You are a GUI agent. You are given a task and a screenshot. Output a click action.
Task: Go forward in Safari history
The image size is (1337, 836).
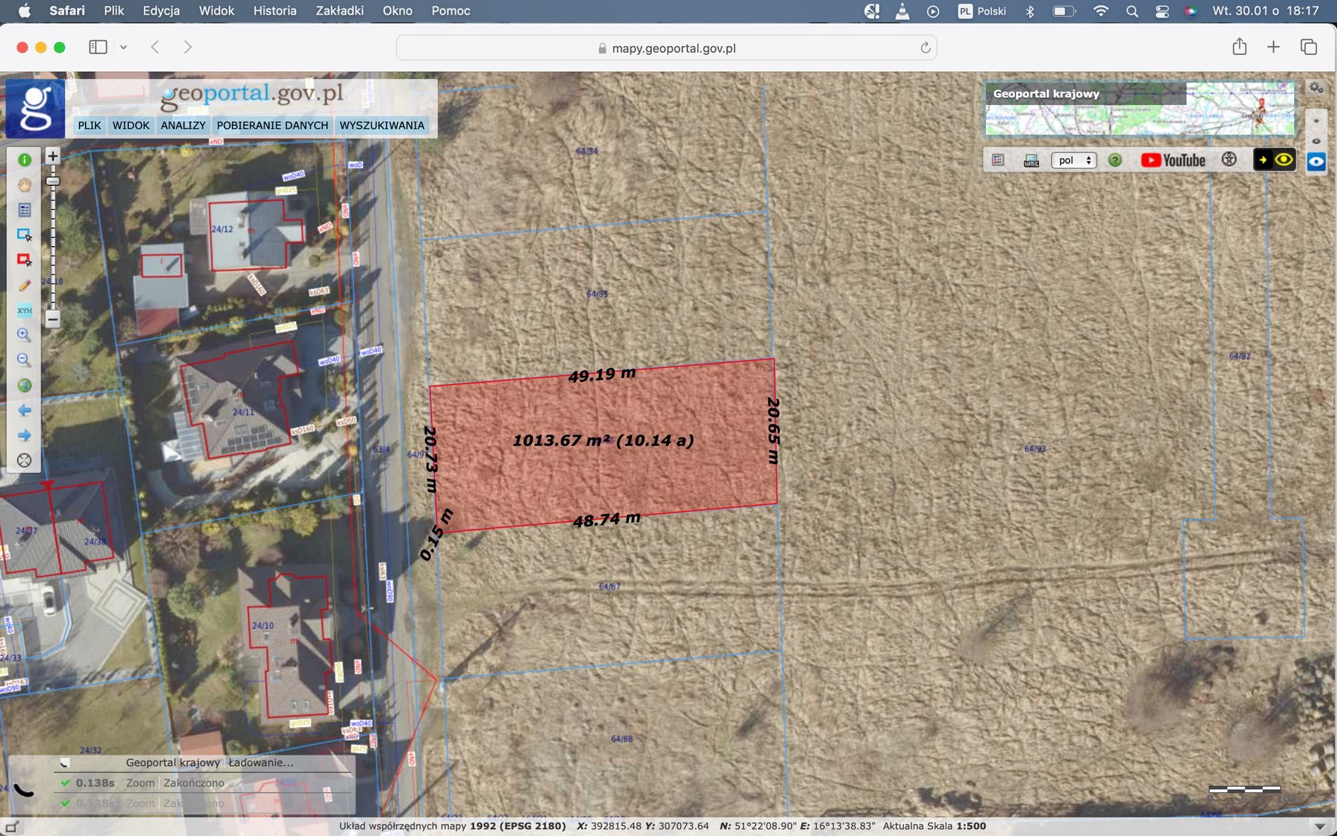point(188,47)
